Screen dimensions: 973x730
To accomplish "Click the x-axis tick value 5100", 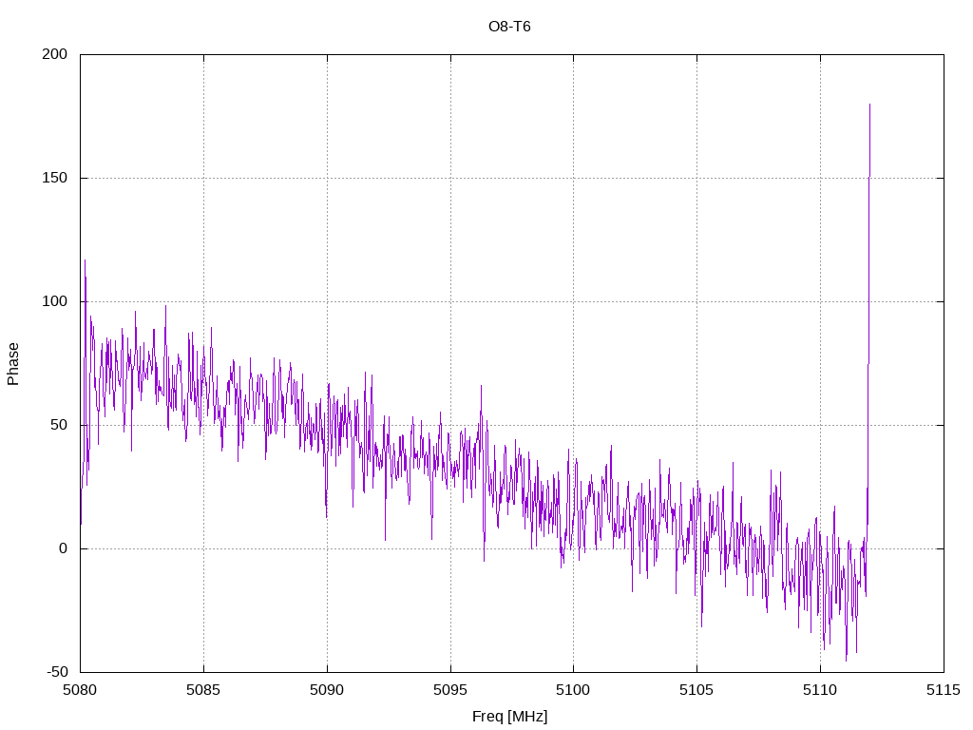I will pos(573,690).
